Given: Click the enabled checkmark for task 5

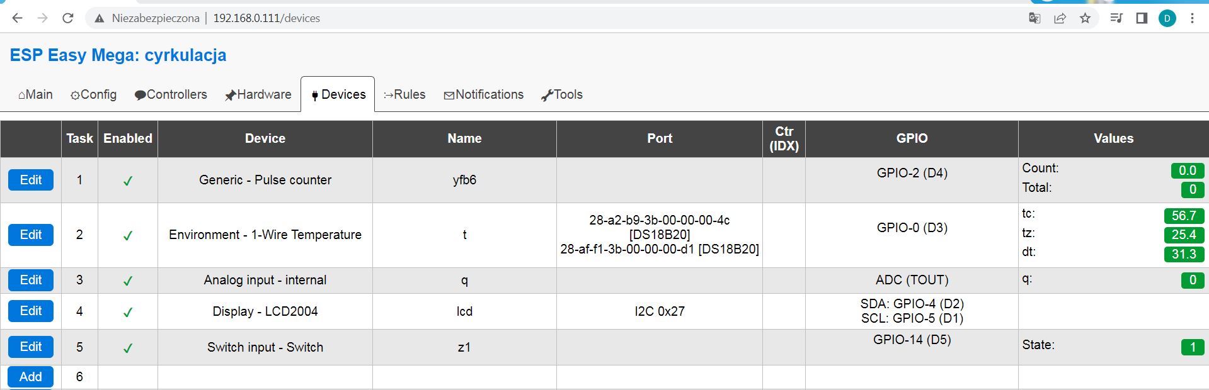Looking at the screenshot, I should pyautogui.click(x=128, y=348).
